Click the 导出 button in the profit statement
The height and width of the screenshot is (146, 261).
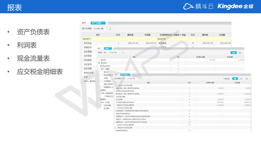(240, 53)
